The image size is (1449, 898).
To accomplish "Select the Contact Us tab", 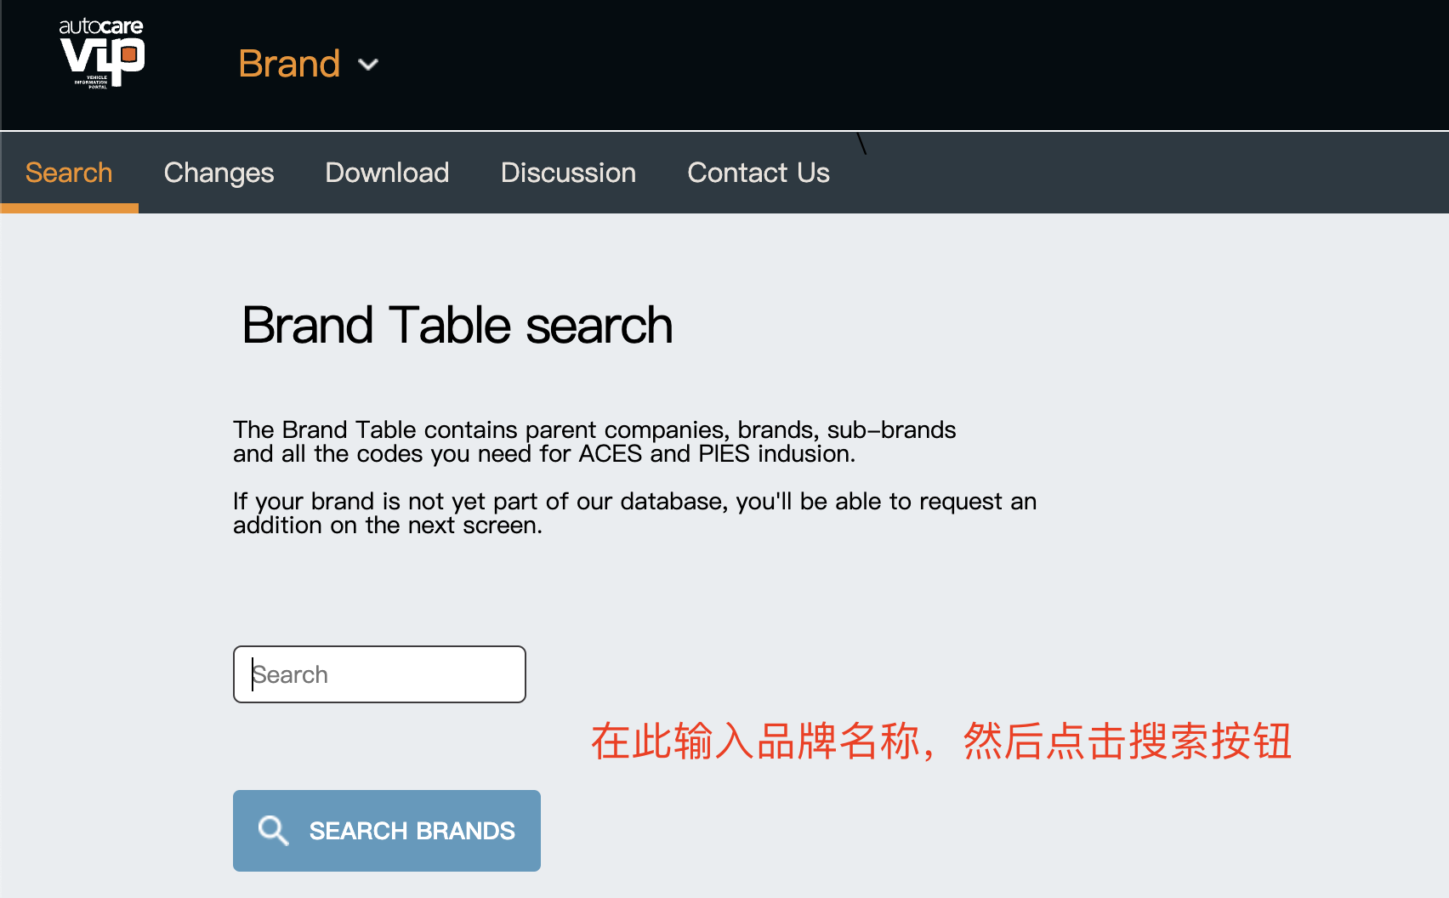I will pos(758,173).
